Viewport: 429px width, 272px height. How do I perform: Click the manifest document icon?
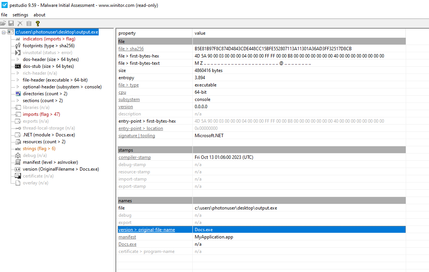(x=18, y=162)
